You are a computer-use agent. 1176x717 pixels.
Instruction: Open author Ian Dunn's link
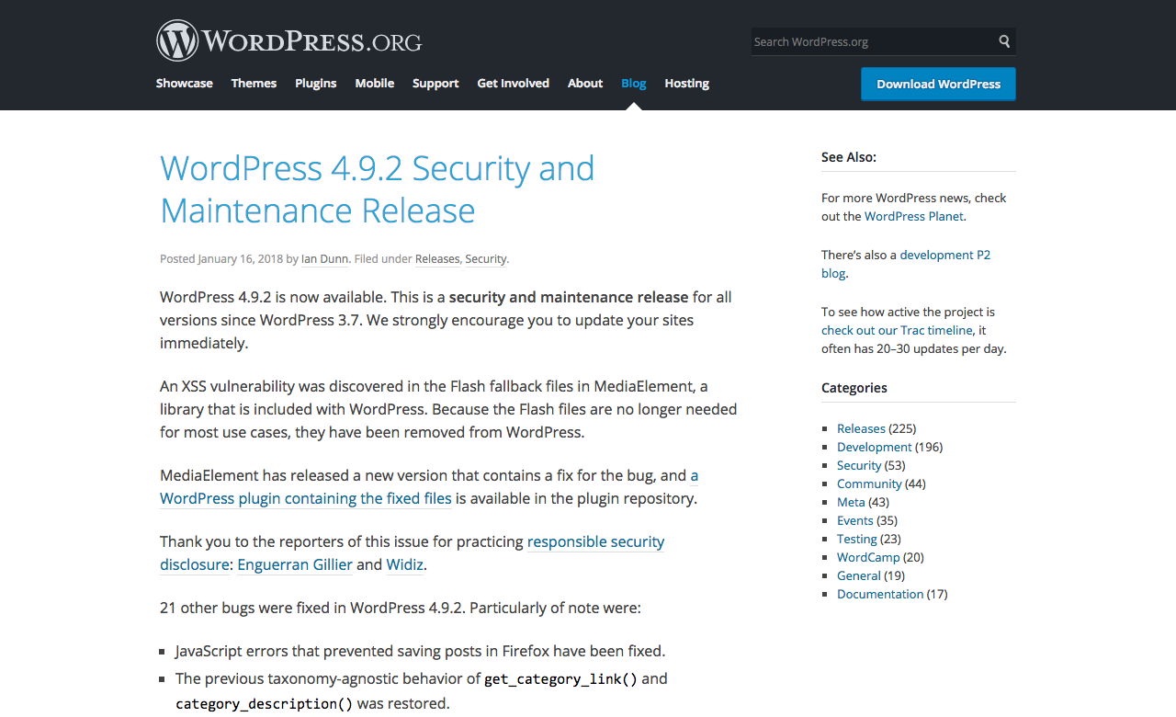[325, 259]
